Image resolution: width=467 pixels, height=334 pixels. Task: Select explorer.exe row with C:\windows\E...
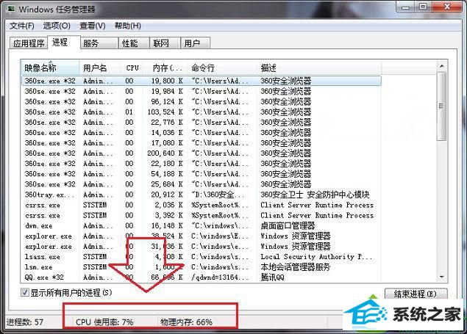pos(202,236)
